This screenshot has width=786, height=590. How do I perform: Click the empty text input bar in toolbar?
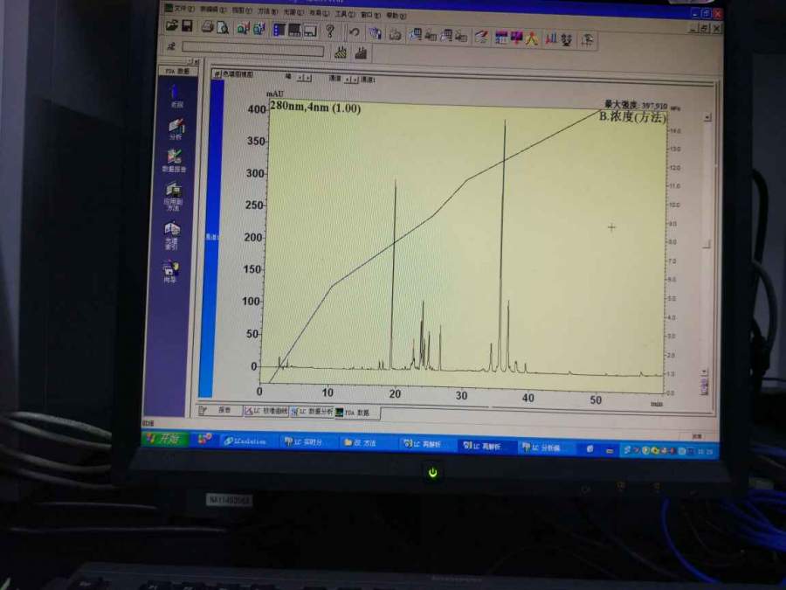pos(252,49)
